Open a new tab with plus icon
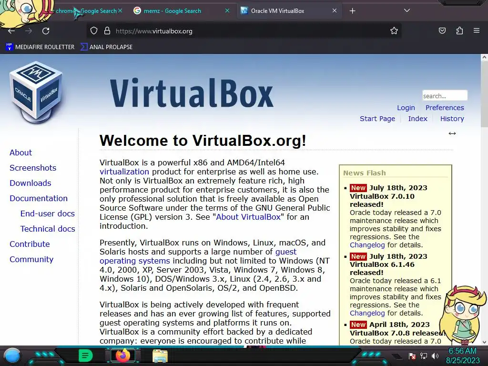 click(x=352, y=11)
